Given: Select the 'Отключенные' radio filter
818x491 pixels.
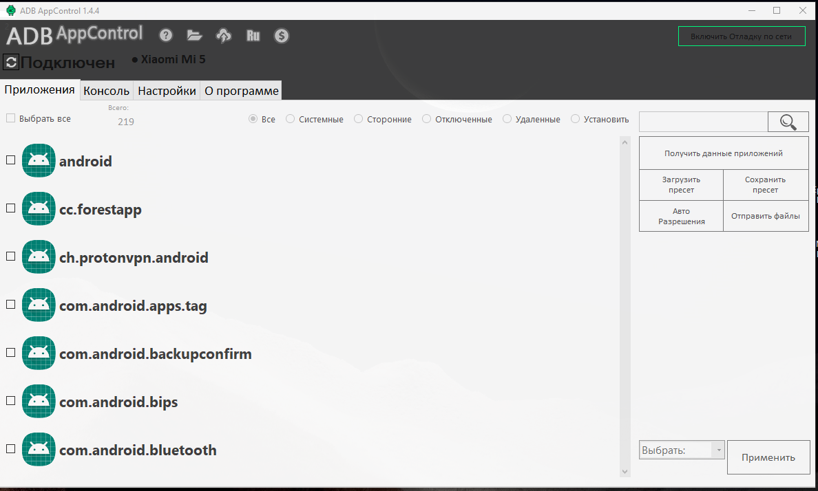Looking at the screenshot, I should (x=427, y=119).
